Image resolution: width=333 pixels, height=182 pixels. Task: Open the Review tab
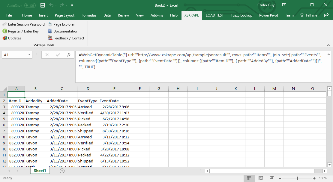click(123, 15)
